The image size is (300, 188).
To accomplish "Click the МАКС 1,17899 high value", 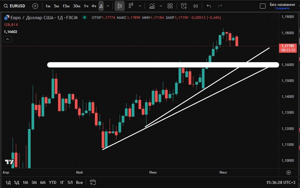I will (128, 18).
